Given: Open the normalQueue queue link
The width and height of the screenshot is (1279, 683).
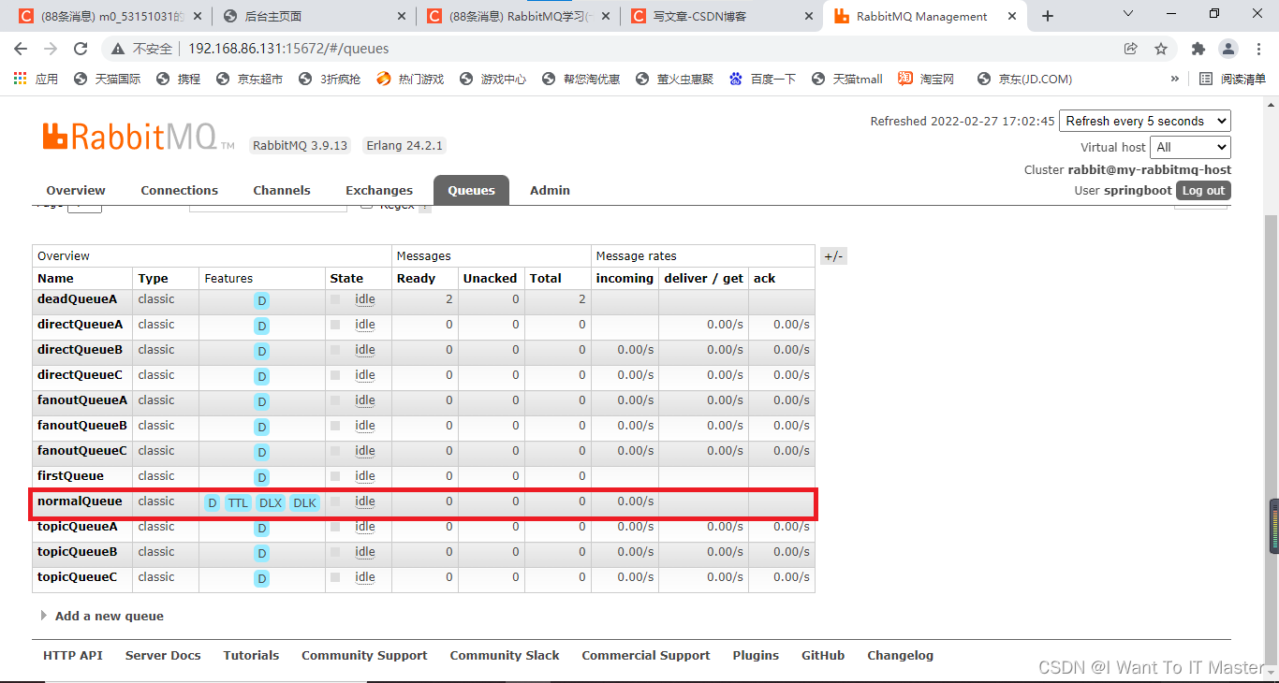Looking at the screenshot, I should 80,501.
